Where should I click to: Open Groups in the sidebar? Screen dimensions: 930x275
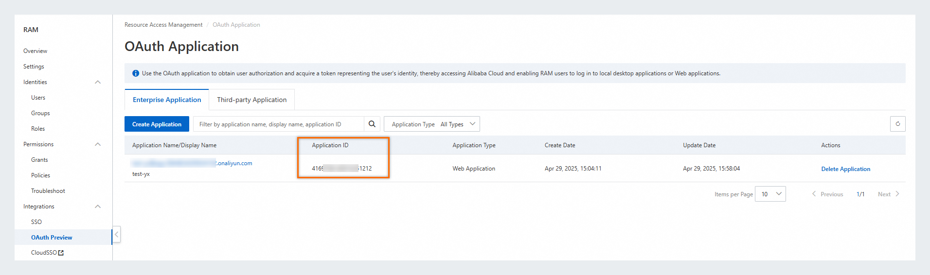(x=40, y=113)
